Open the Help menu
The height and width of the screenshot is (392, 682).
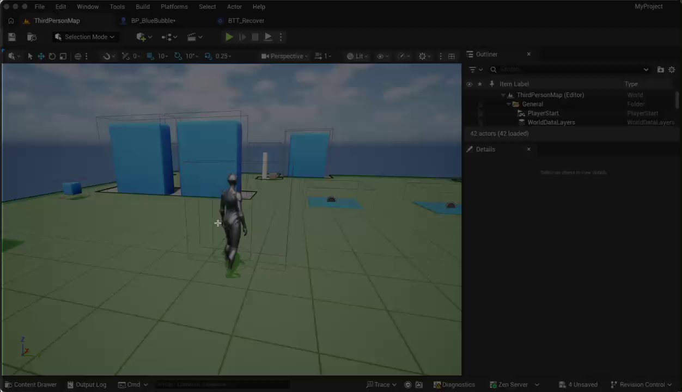[259, 7]
